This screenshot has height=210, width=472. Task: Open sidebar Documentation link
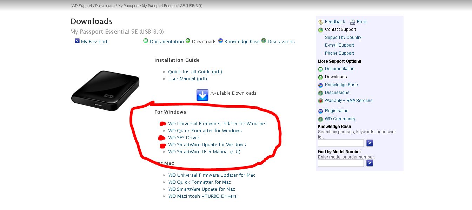pos(340,69)
